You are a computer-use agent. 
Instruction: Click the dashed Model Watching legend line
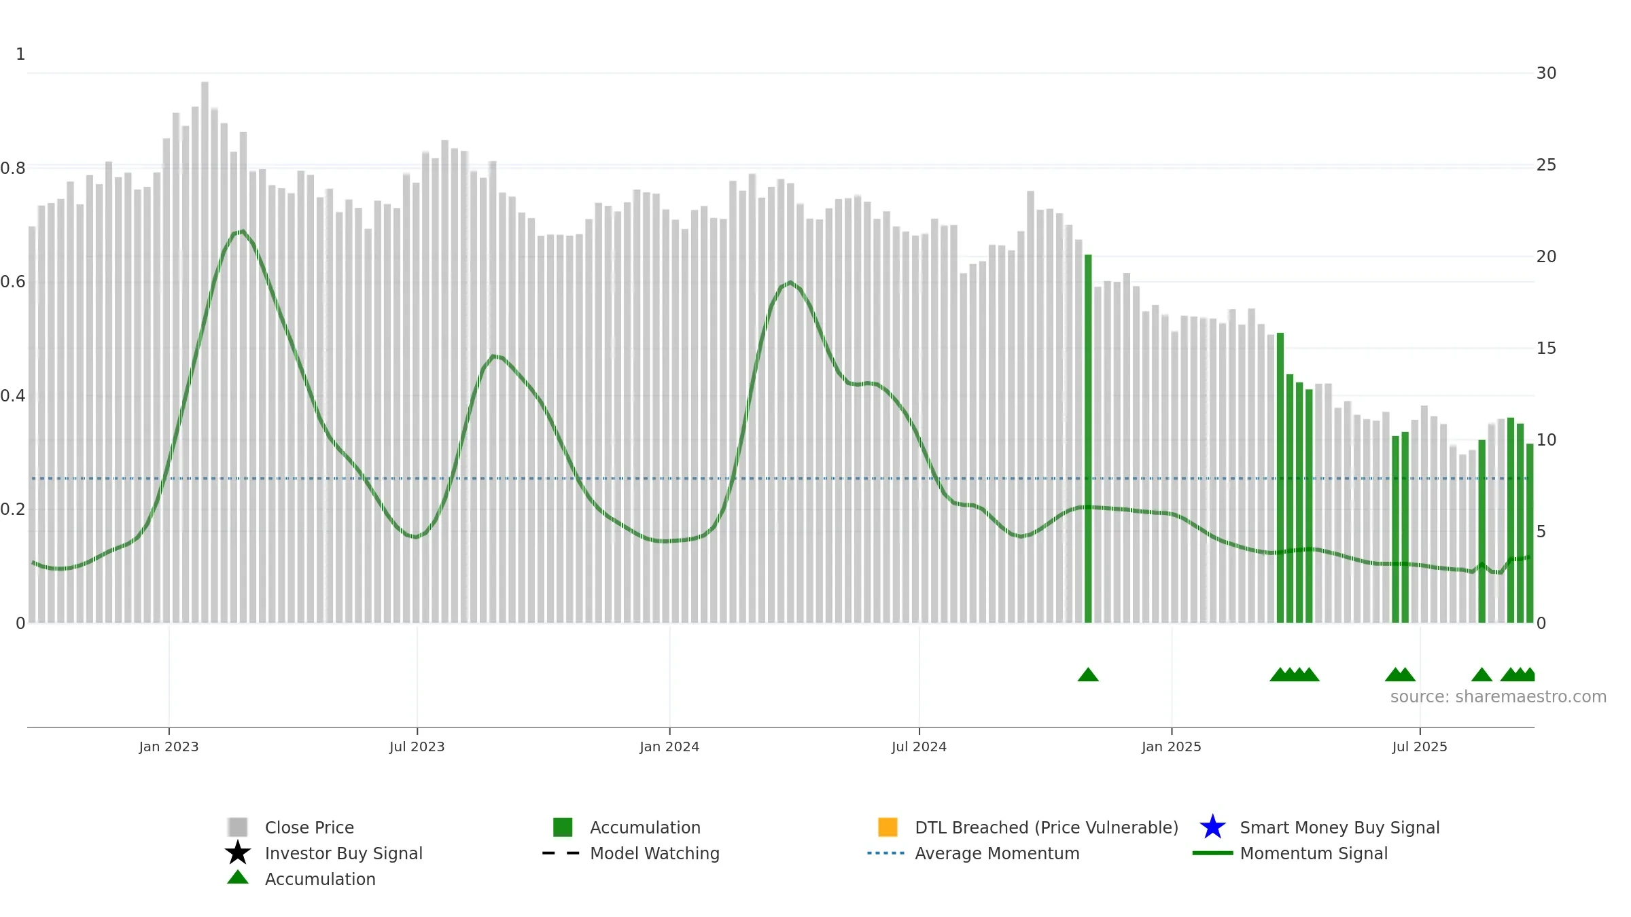(561, 853)
